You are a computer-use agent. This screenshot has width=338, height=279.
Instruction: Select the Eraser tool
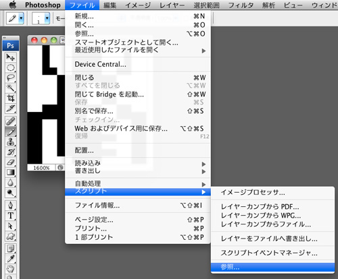click(x=11, y=162)
